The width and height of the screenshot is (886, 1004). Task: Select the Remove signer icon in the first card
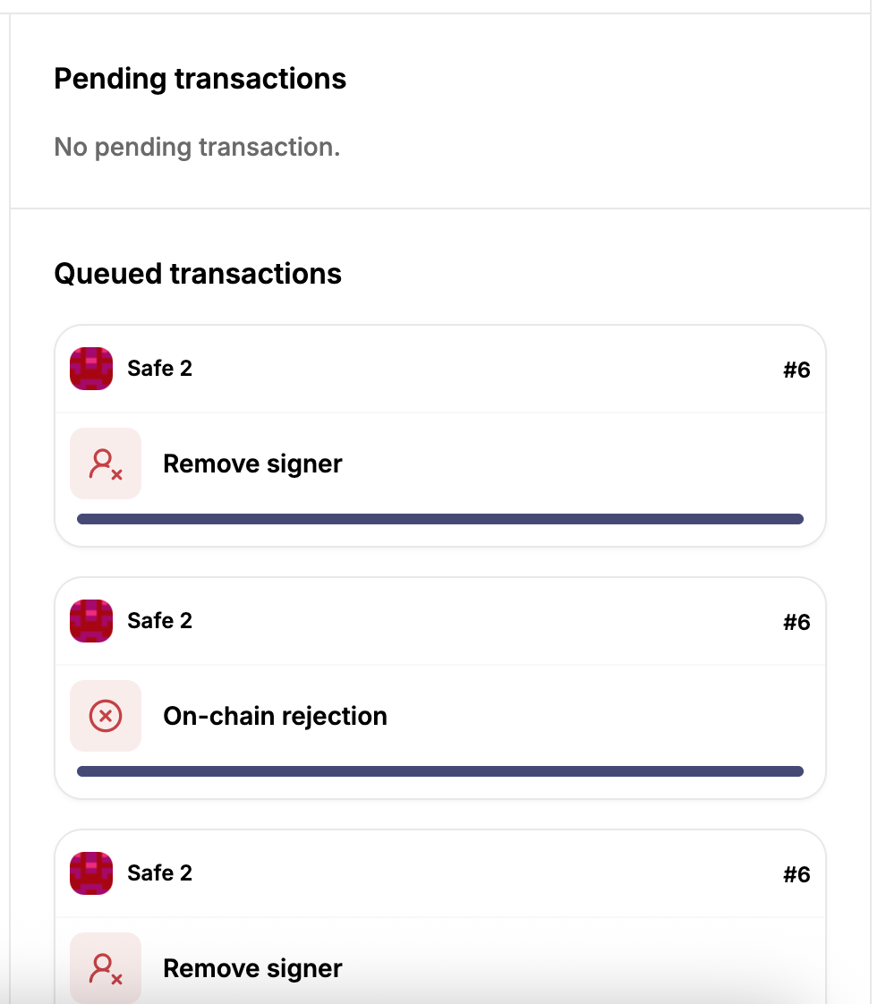[x=106, y=464]
